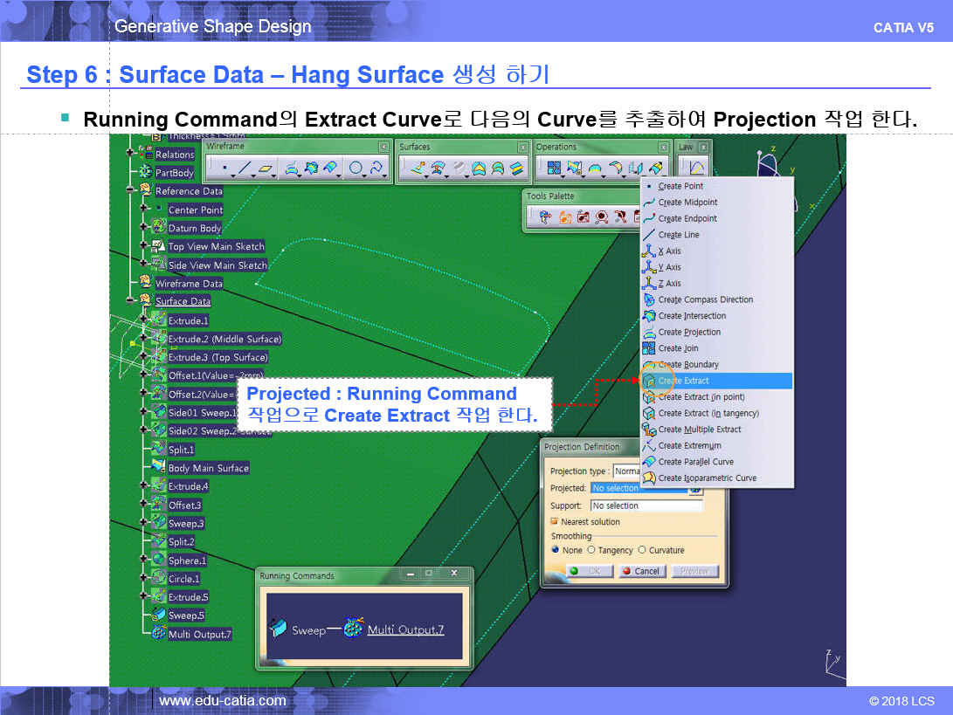Choose Create Intersection from context menu
This screenshot has width=953, height=715.
(692, 316)
